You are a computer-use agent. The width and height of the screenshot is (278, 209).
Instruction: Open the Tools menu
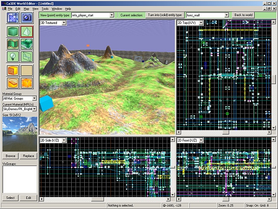[x=45, y=9]
